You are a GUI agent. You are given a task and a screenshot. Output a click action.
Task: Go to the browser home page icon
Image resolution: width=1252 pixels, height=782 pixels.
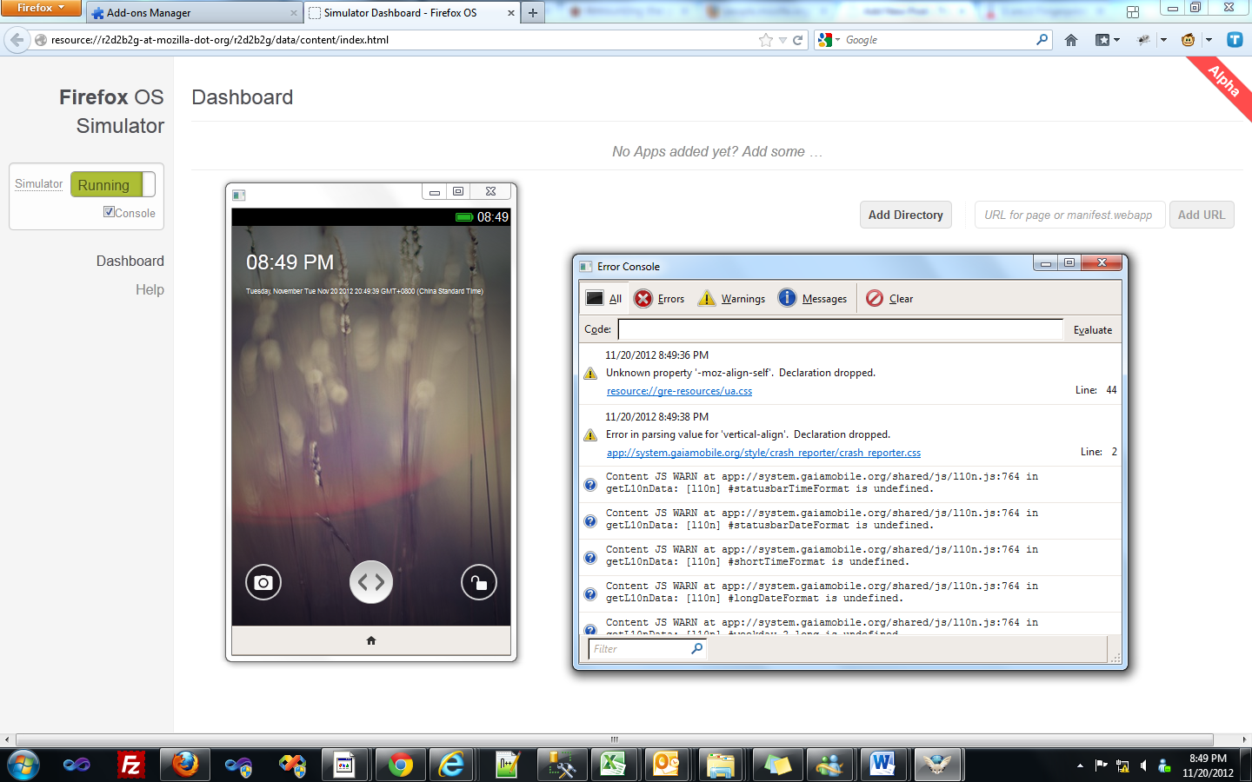[x=1071, y=40]
